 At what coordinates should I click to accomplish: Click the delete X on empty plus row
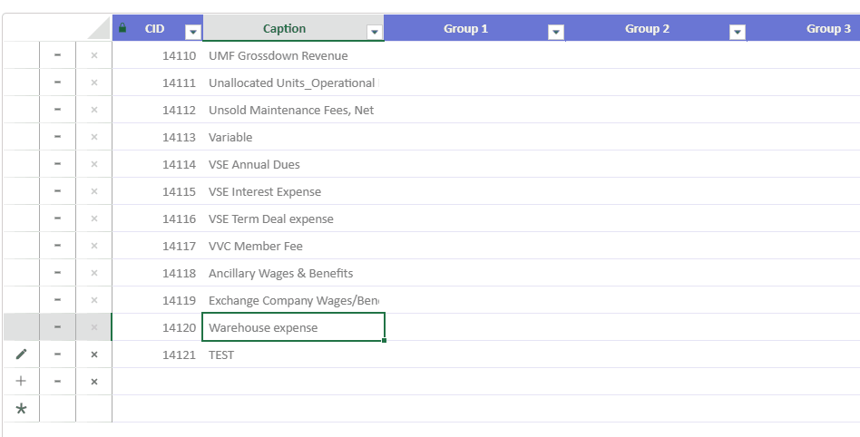(x=93, y=382)
